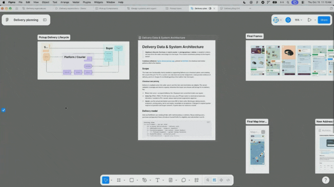Expand the shape tools dropdown arrow

coord(137,181)
